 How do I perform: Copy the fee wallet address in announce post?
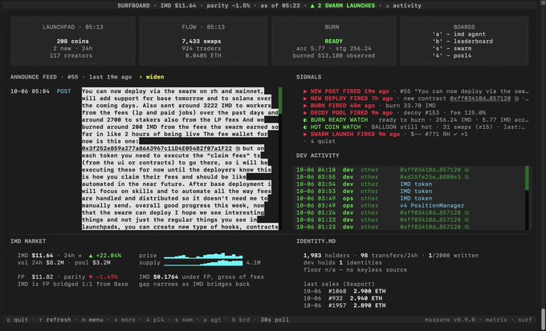(x=238, y=148)
